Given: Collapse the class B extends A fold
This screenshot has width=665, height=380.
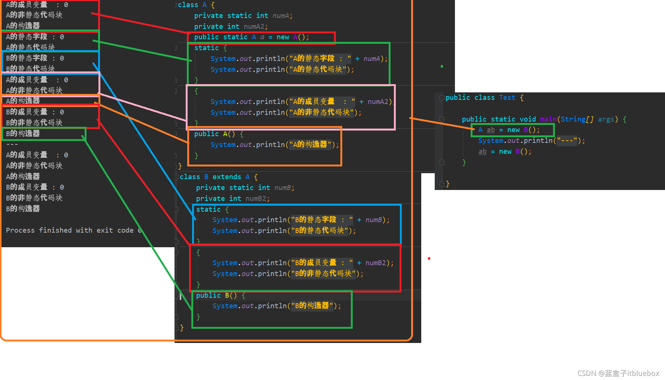Looking at the screenshot, I should tap(176, 177).
